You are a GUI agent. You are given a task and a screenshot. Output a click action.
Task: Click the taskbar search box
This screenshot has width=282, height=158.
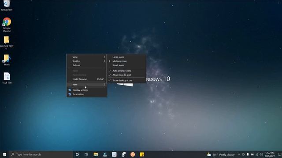tap(41, 154)
